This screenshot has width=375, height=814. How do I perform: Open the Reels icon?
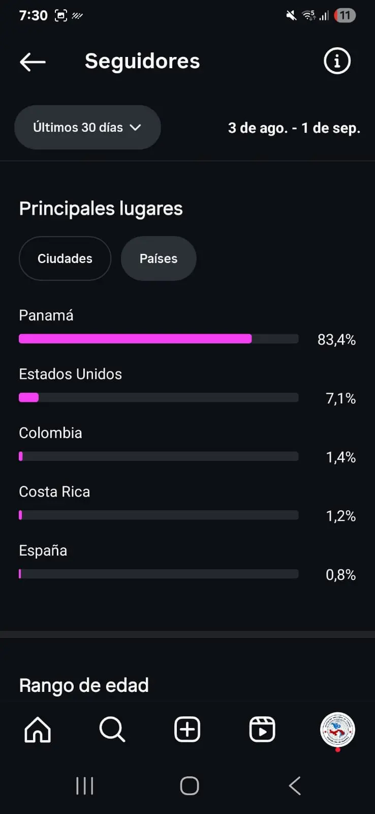(x=262, y=730)
